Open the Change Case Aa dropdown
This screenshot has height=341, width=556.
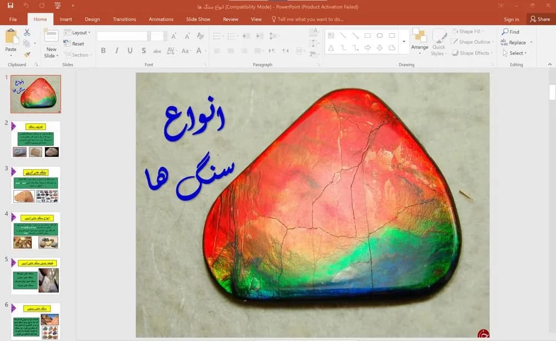coord(186,51)
